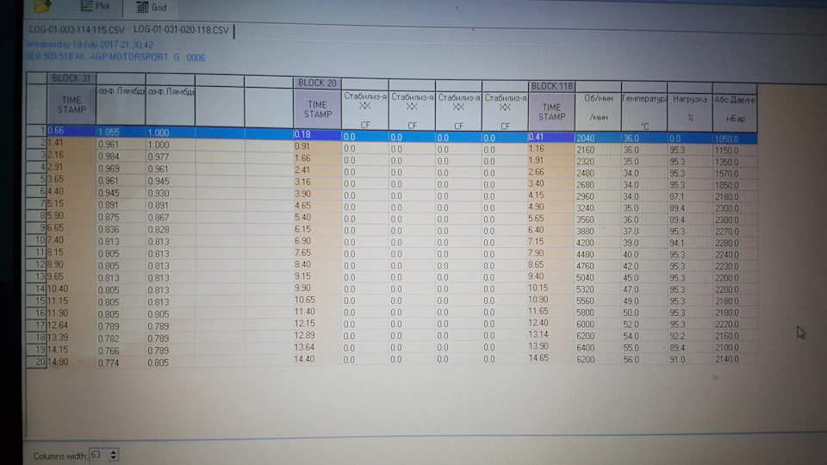Open the LOG-01-031-020-118.CSV tab
This screenshot has width=827, height=465.
(x=181, y=30)
